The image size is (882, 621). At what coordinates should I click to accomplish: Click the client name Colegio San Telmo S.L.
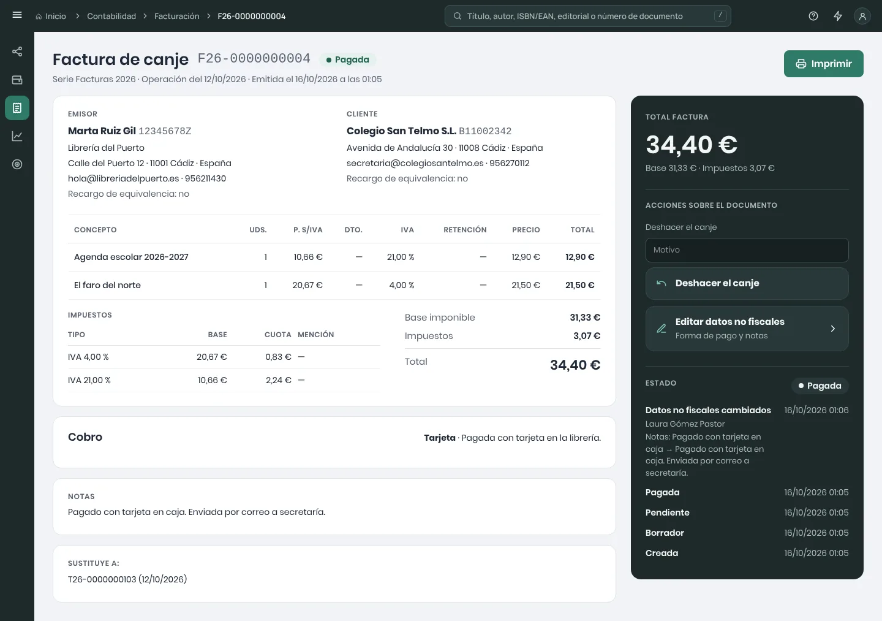tap(401, 131)
